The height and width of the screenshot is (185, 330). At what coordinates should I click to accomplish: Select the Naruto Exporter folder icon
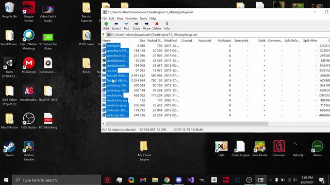87,11
